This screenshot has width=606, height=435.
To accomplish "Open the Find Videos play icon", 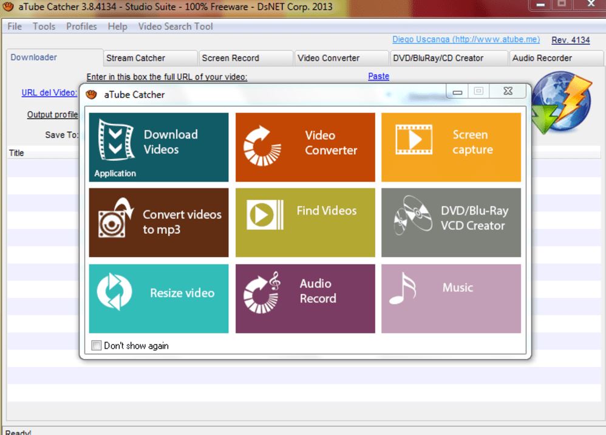I will point(265,214).
